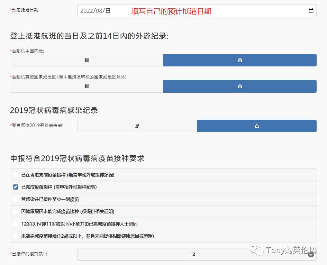The height and width of the screenshot is (265, 327).
Task: Select 是 for 曾到访其他国家或地区
Action: tap(86, 86)
